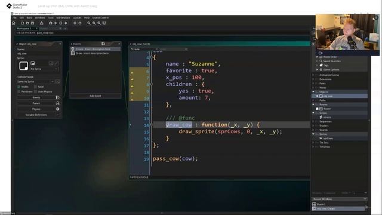Image resolution: width=382 pixels, height=215 pixels.
Task: Select Room1 in the asset browser
Action: (328, 109)
